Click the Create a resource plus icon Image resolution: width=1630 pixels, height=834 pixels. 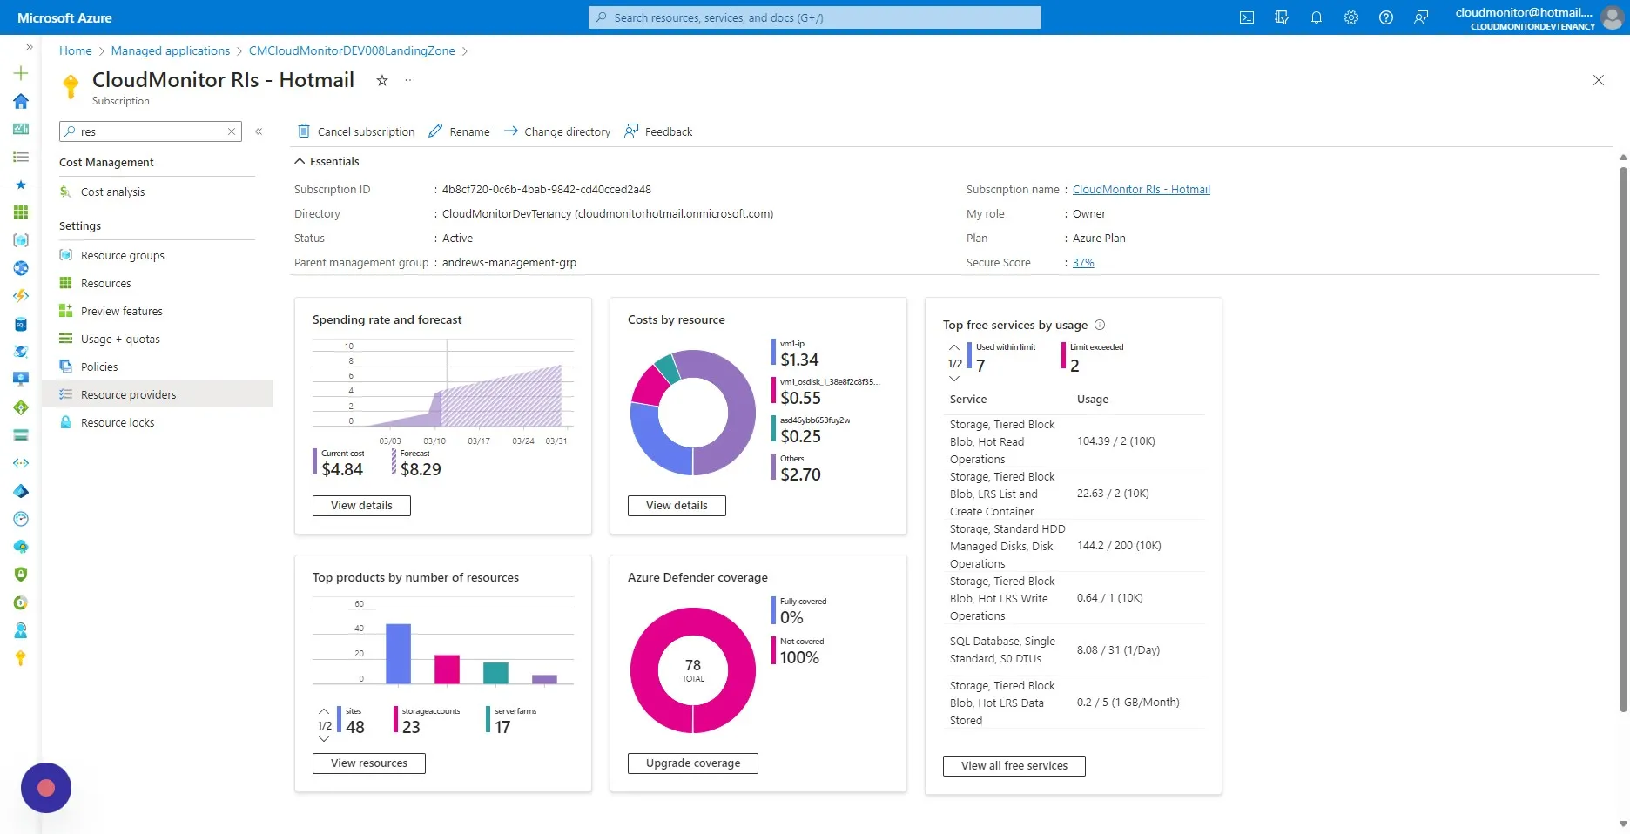(21, 73)
